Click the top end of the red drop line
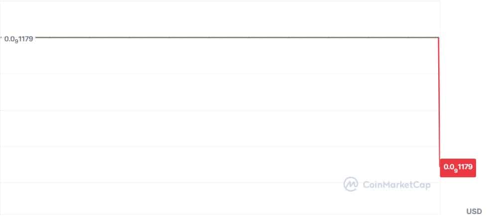 click(439, 38)
